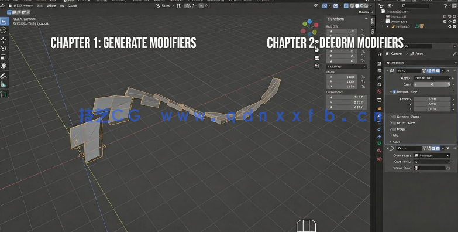Click the Array Count field
Viewport: 458px width, 232px height.
point(432,84)
